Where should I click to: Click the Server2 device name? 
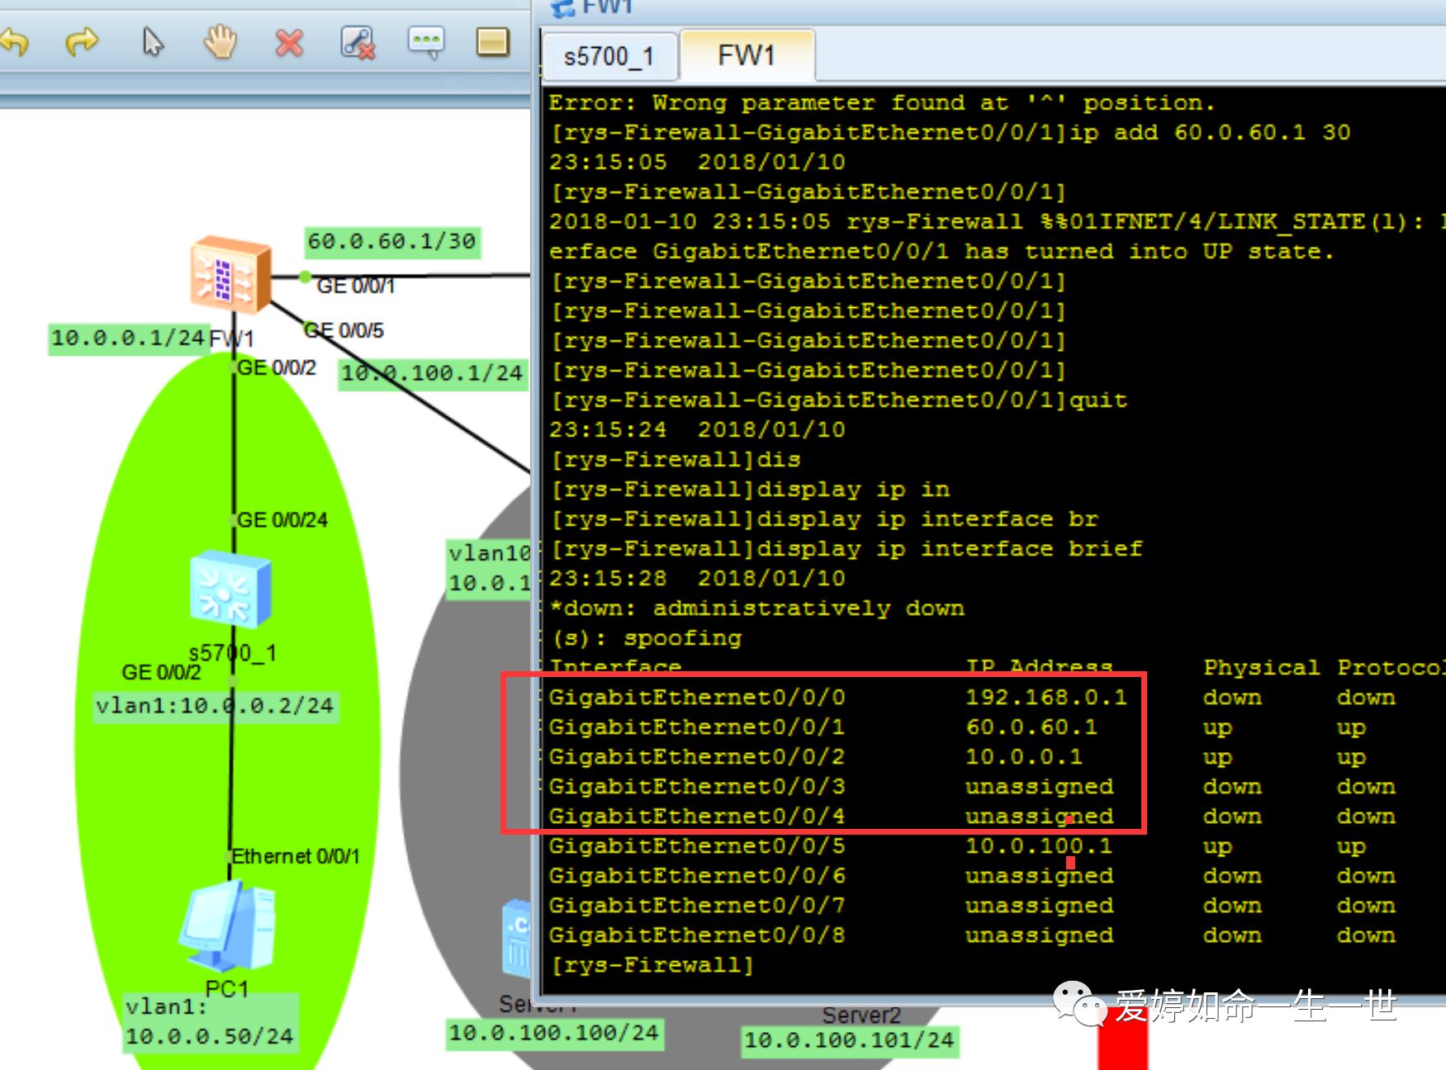pyautogui.click(x=861, y=1016)
